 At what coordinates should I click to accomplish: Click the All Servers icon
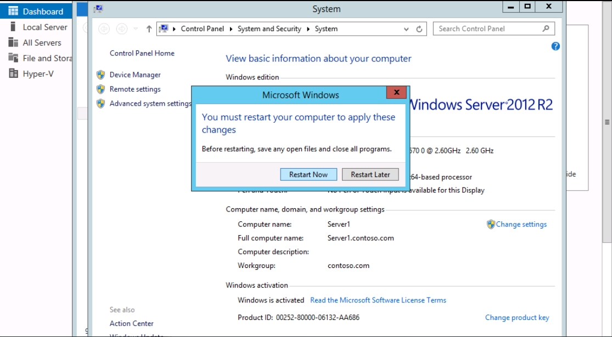coord(13,42)
